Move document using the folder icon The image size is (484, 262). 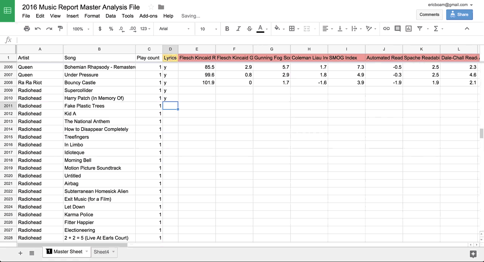[x=161, y=7]
